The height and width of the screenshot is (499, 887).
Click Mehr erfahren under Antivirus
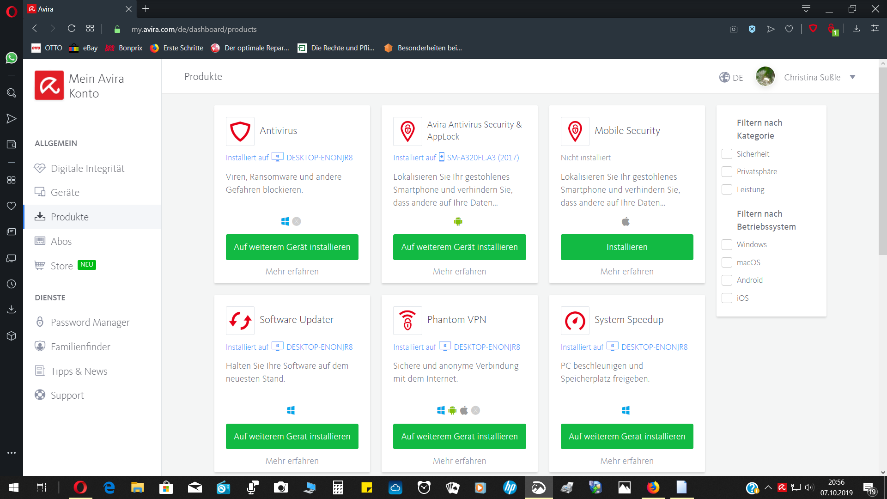pyautogui.click(x=292, y=272)
